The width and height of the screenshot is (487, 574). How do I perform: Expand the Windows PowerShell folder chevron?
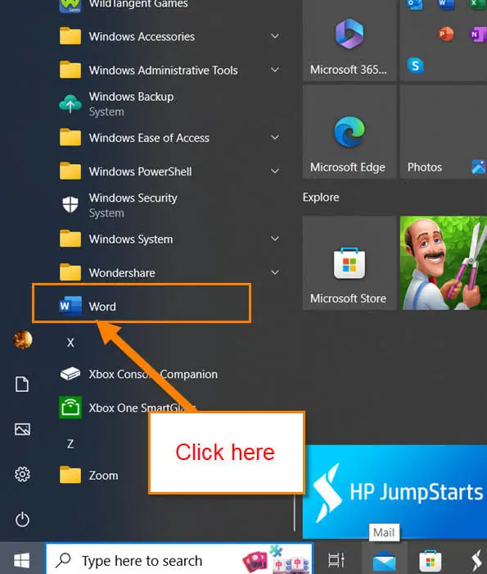pyautogui.click(x=275, y=171)
